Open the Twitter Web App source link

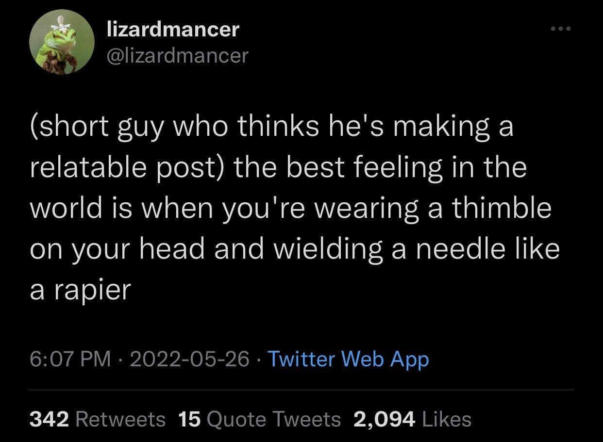point(348,359)
